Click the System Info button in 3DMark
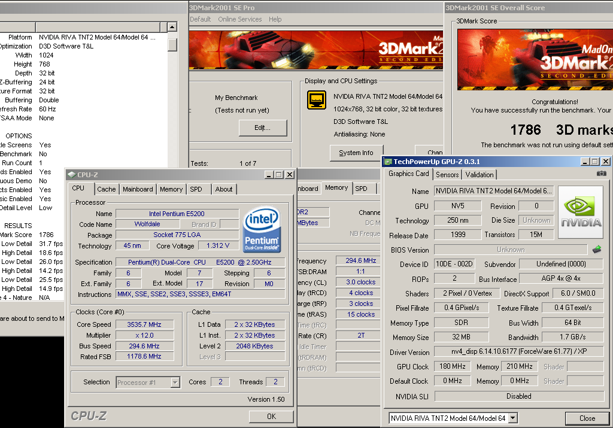 click(x=356, y=153)
